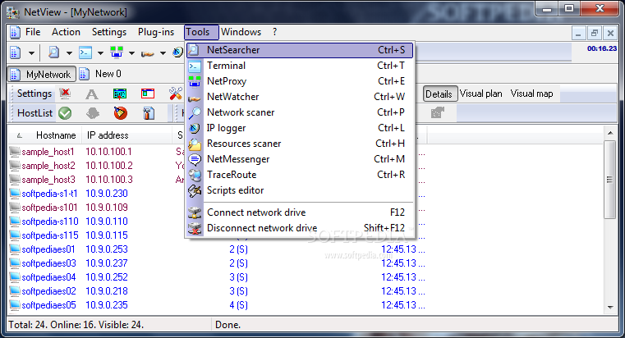Open IP logger menu entry
This screenshot has width=625, height=338.
pos(300,128)
